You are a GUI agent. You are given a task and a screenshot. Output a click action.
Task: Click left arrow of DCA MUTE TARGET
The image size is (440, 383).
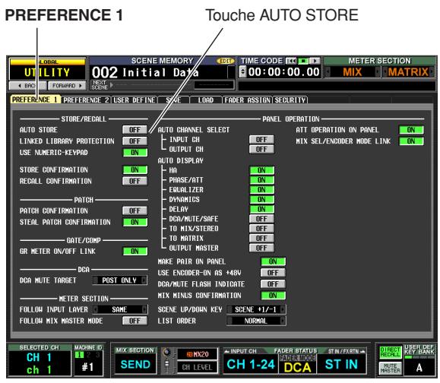tap(96, 280)
